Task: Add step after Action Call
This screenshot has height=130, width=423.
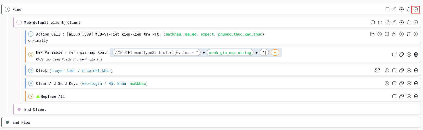Action: pos(402,34)
